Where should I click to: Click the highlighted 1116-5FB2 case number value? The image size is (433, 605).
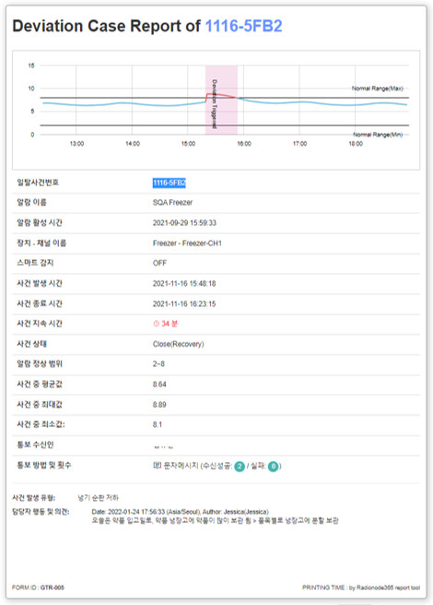point(170,183)
